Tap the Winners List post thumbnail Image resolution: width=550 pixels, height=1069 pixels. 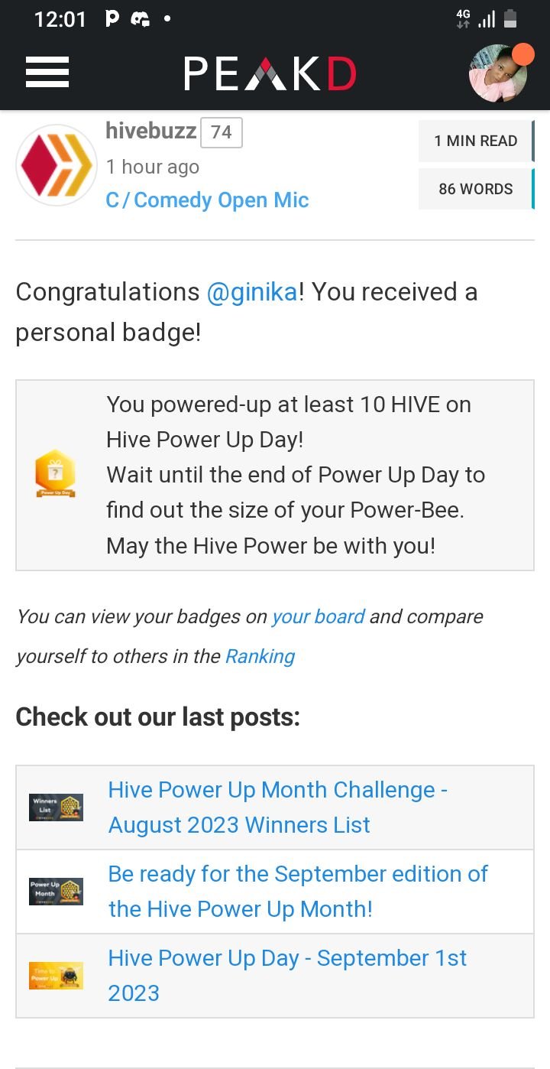[56, 807]
